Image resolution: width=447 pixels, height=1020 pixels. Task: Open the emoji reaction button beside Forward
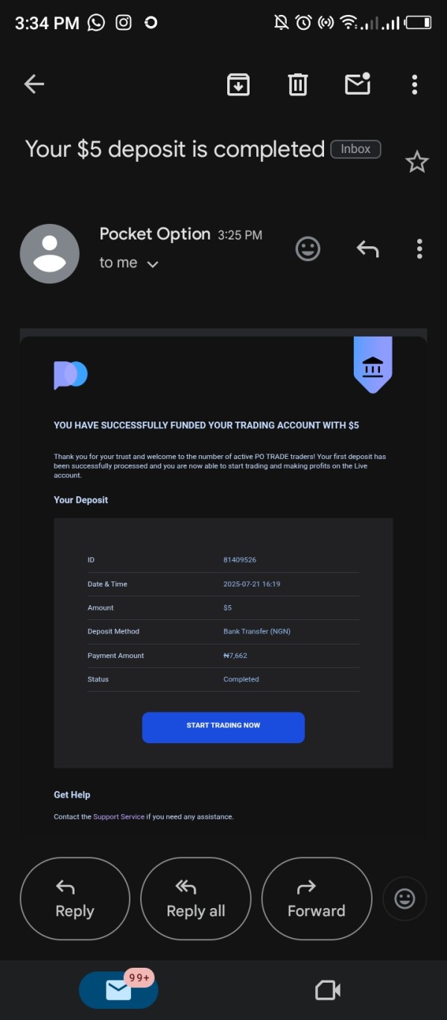point(405,898)
